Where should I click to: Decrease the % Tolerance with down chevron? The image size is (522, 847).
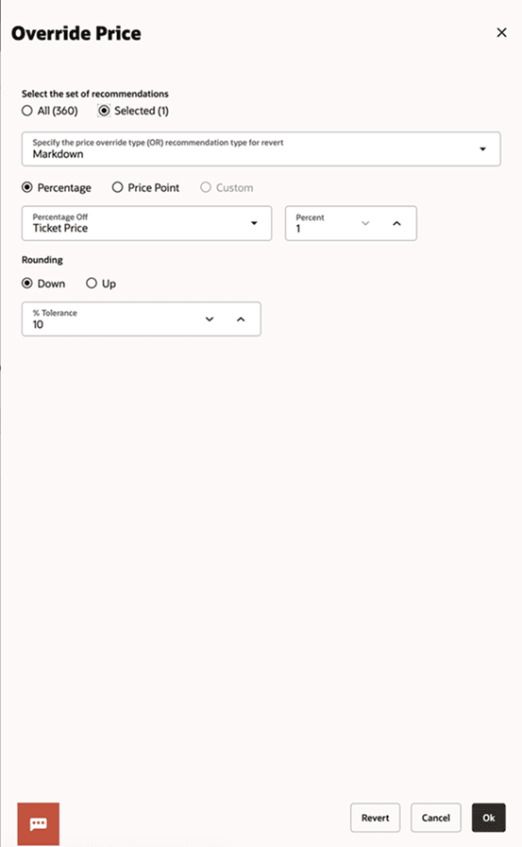click(210, 320)
